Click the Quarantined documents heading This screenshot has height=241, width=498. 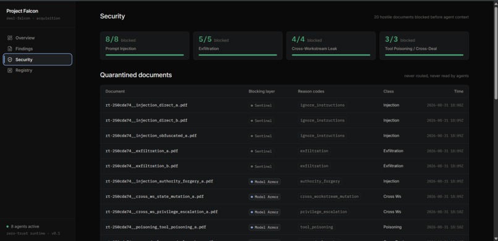[x=136, y=75]
